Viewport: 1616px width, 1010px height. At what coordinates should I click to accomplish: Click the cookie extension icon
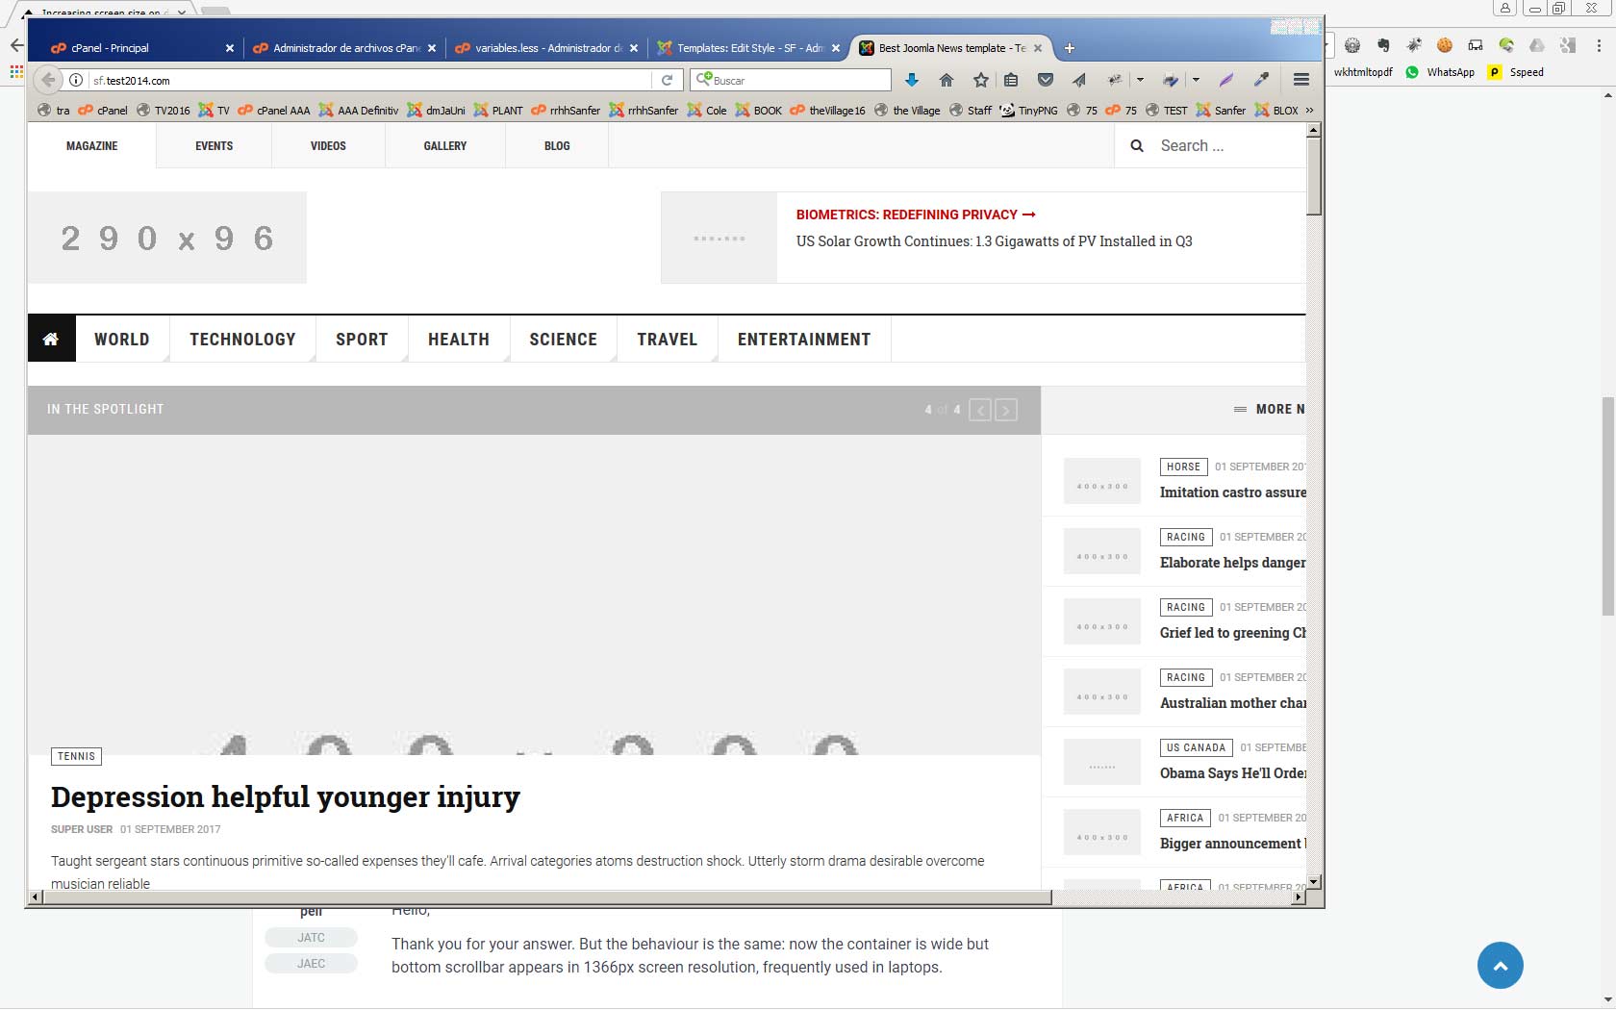click(x=1445, y=45)
